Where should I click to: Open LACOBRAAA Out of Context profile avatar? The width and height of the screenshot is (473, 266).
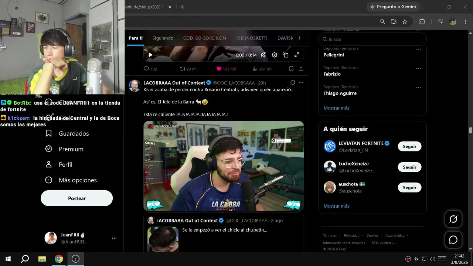135,86
